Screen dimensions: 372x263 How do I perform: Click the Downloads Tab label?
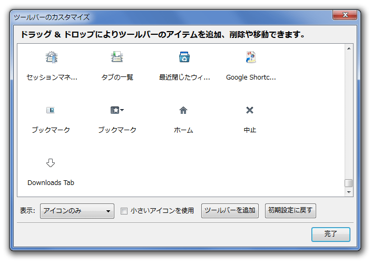point(51,183)
